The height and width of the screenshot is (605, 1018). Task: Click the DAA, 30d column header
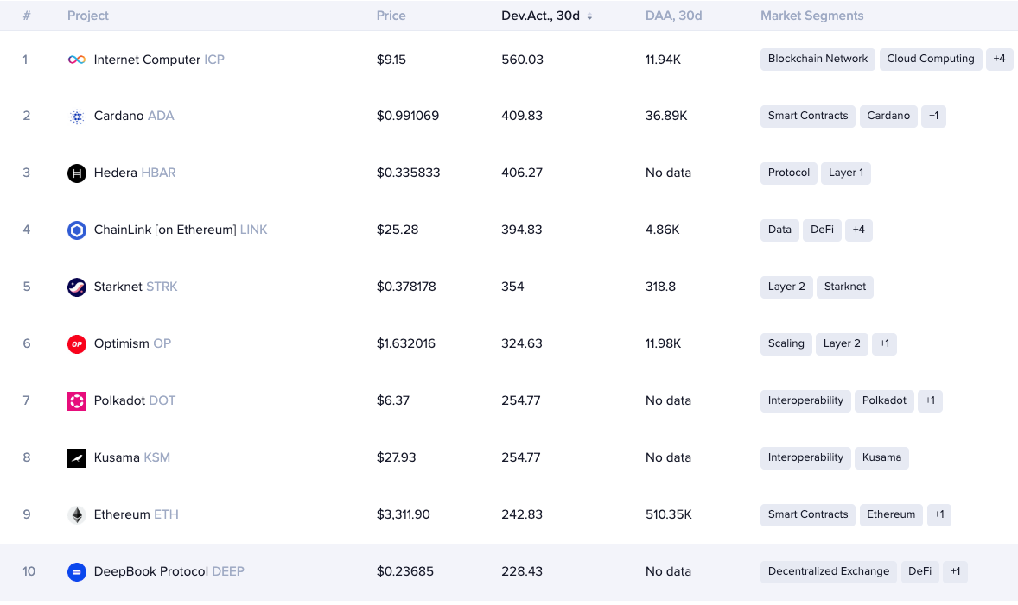[x=673, y=16]
